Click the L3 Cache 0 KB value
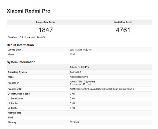The image size is (158, 129). point(72,108)
